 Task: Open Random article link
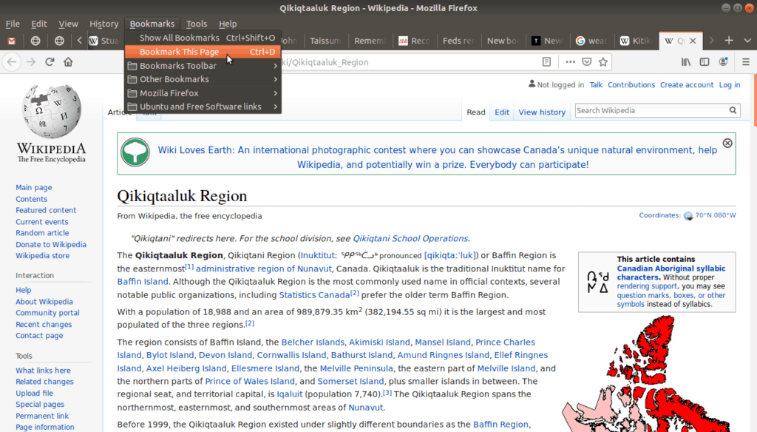pos(42,232)
